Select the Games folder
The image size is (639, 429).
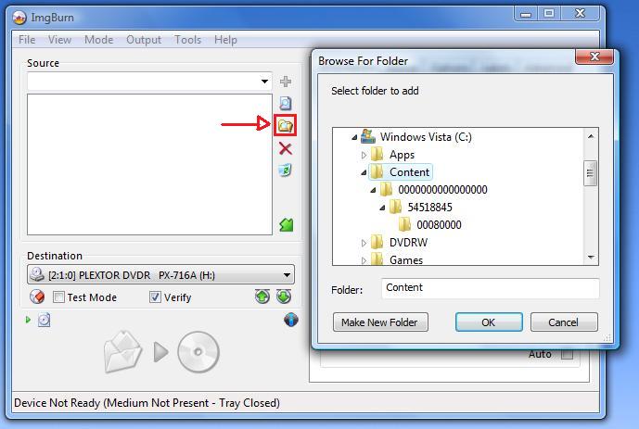pyautogui.click(x=406, y=259)
